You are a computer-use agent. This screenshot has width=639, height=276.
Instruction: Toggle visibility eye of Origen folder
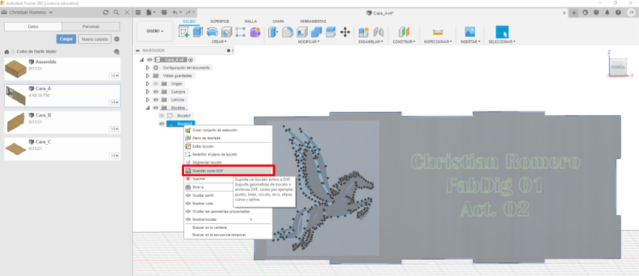click(155, 83)
